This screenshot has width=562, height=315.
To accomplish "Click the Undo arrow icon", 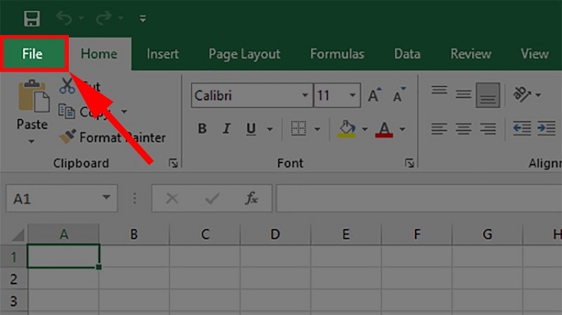I will (x=64, y=18).
